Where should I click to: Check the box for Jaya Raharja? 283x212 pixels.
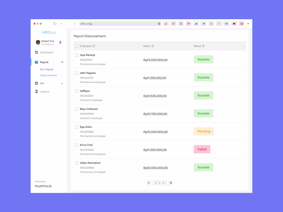77,55
